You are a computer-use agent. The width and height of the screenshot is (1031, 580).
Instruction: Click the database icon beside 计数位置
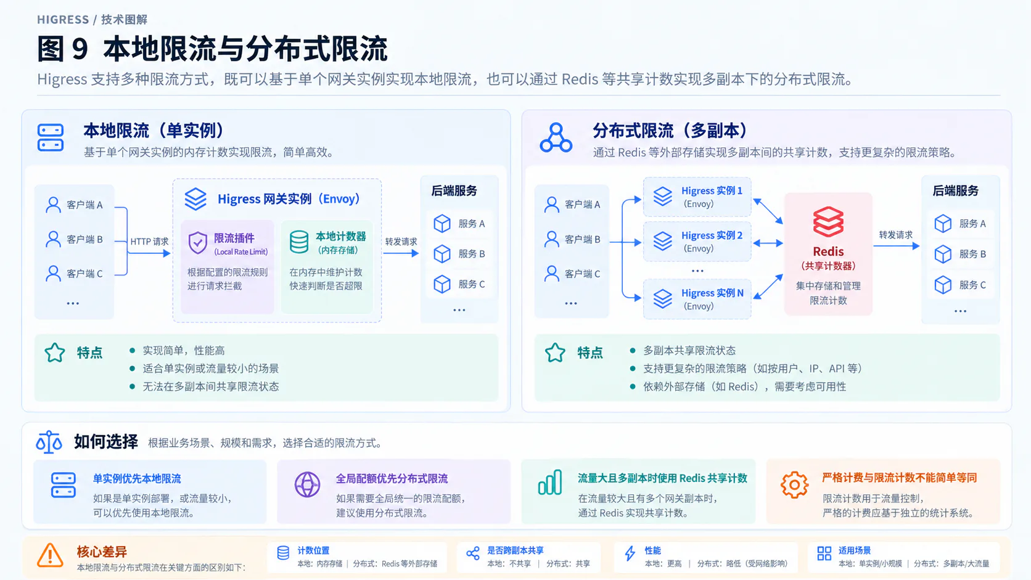[x=283, y=553]
